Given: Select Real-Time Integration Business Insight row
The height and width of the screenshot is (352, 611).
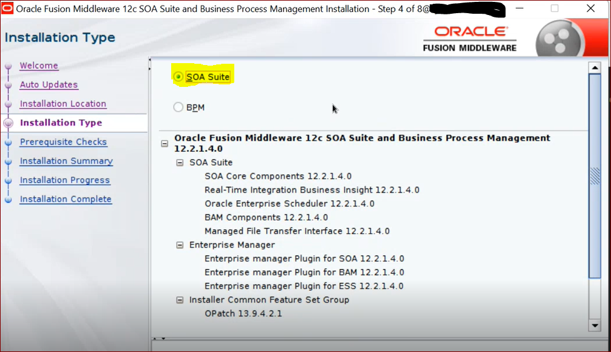Looking at the screenshot, I should pos(312,190).
